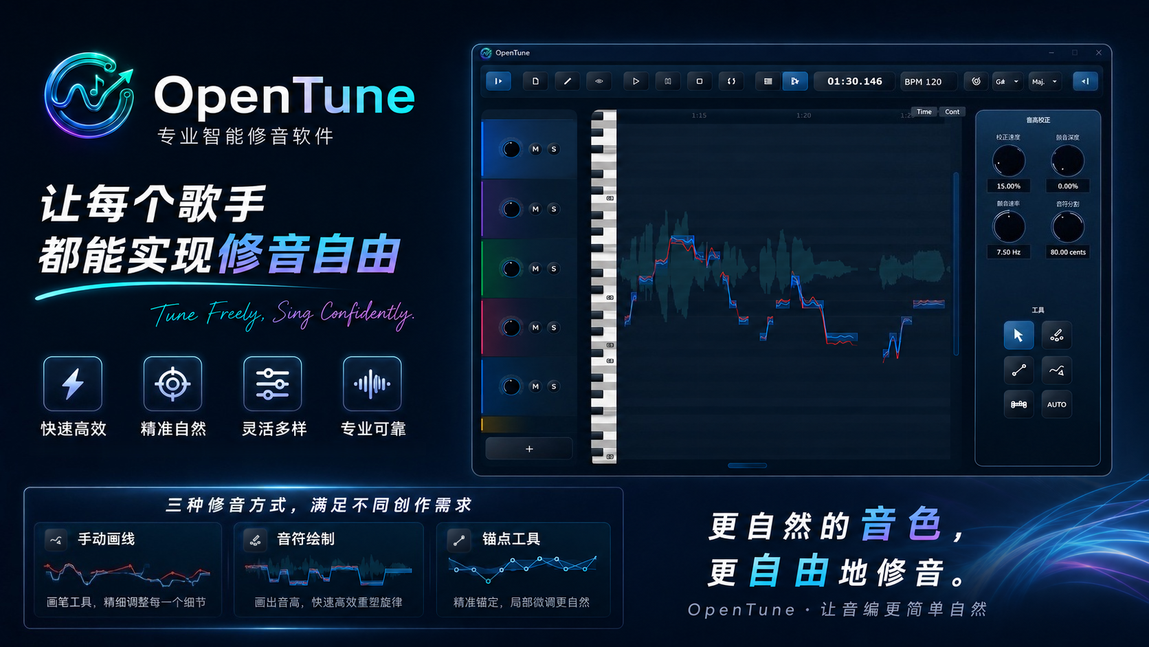The width and height of the screenshot is (1149, 647).
Task: Solo the purple track with its S button
Action: coord(553,209)
